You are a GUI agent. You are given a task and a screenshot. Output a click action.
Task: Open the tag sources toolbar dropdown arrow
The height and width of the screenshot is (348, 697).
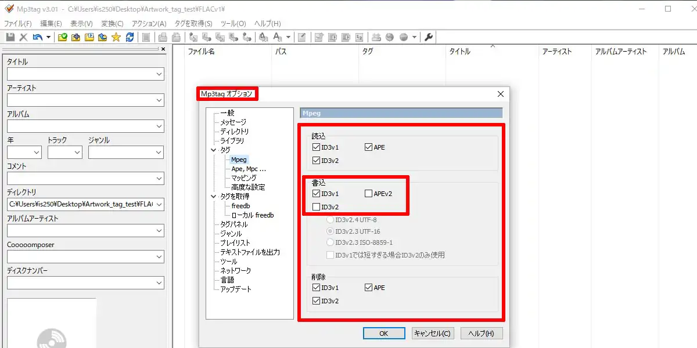coord(414,37)
